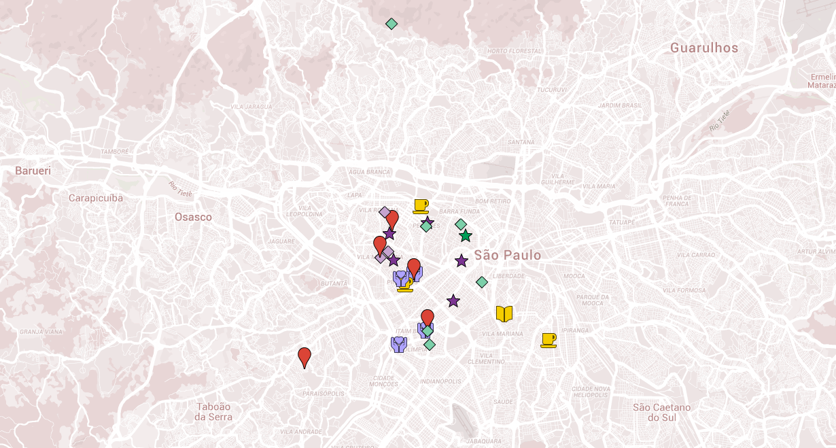The height and width of the screenshot is (448, 836).
Task: Click the Carapicuíba label
Action: (96, 198)
